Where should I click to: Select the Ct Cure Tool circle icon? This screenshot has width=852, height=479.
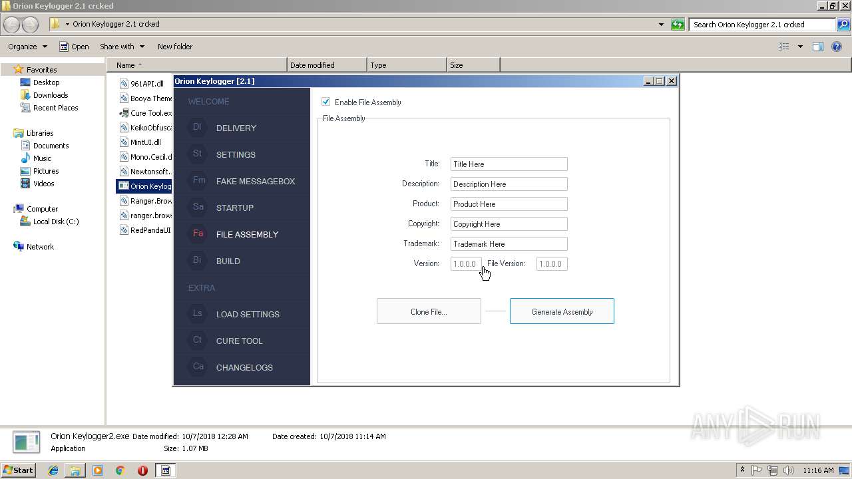pos(198,340)
